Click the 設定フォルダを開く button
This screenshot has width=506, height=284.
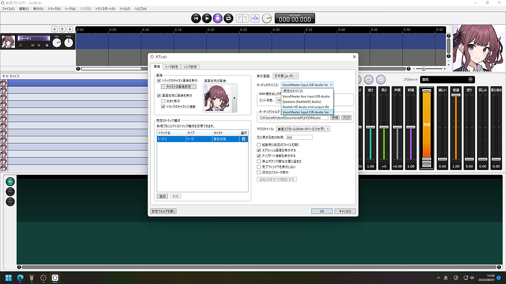164,211
